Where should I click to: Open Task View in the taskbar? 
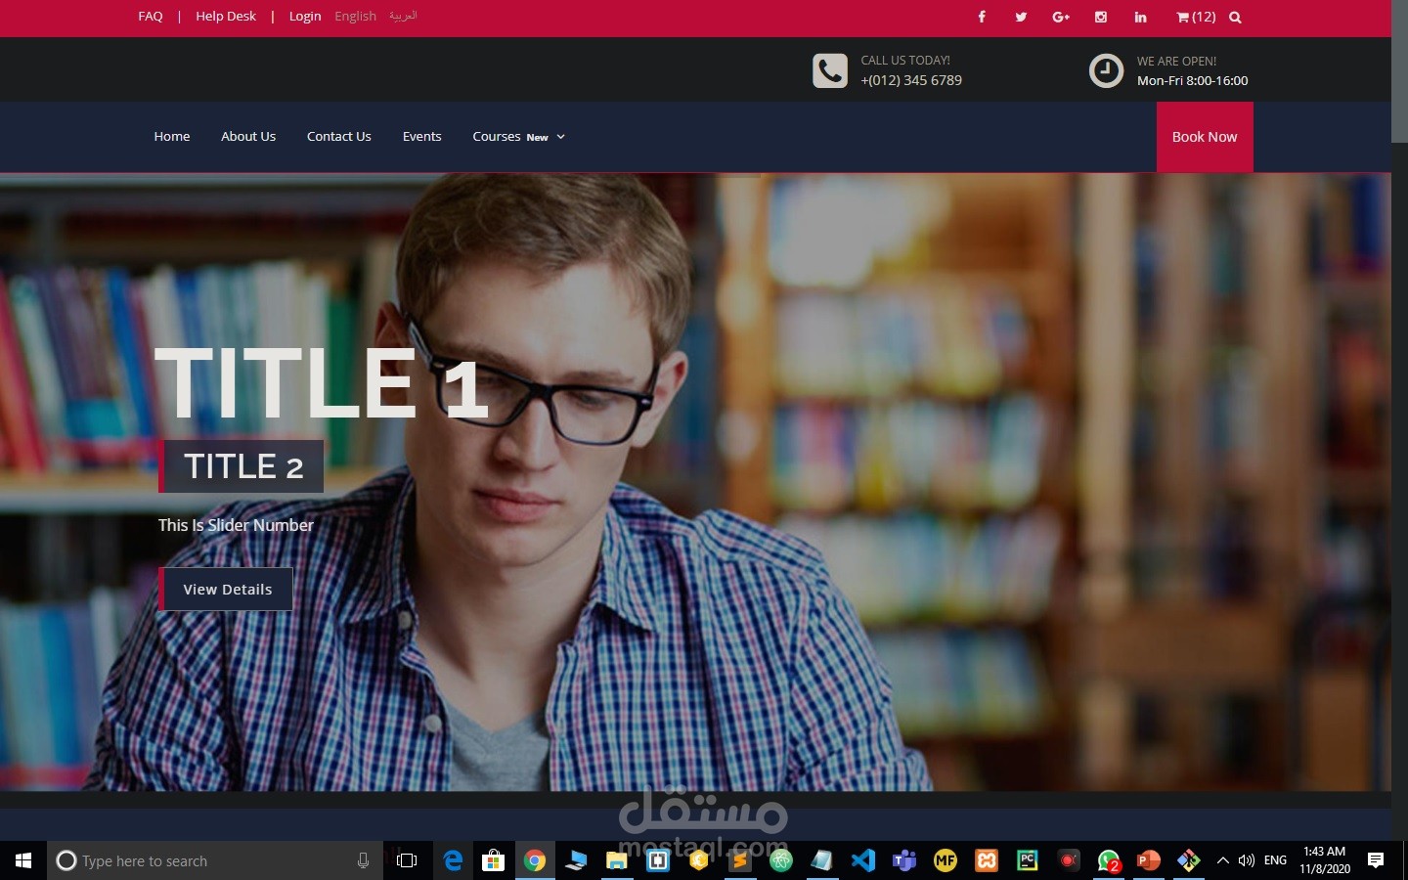coord(407,860)
